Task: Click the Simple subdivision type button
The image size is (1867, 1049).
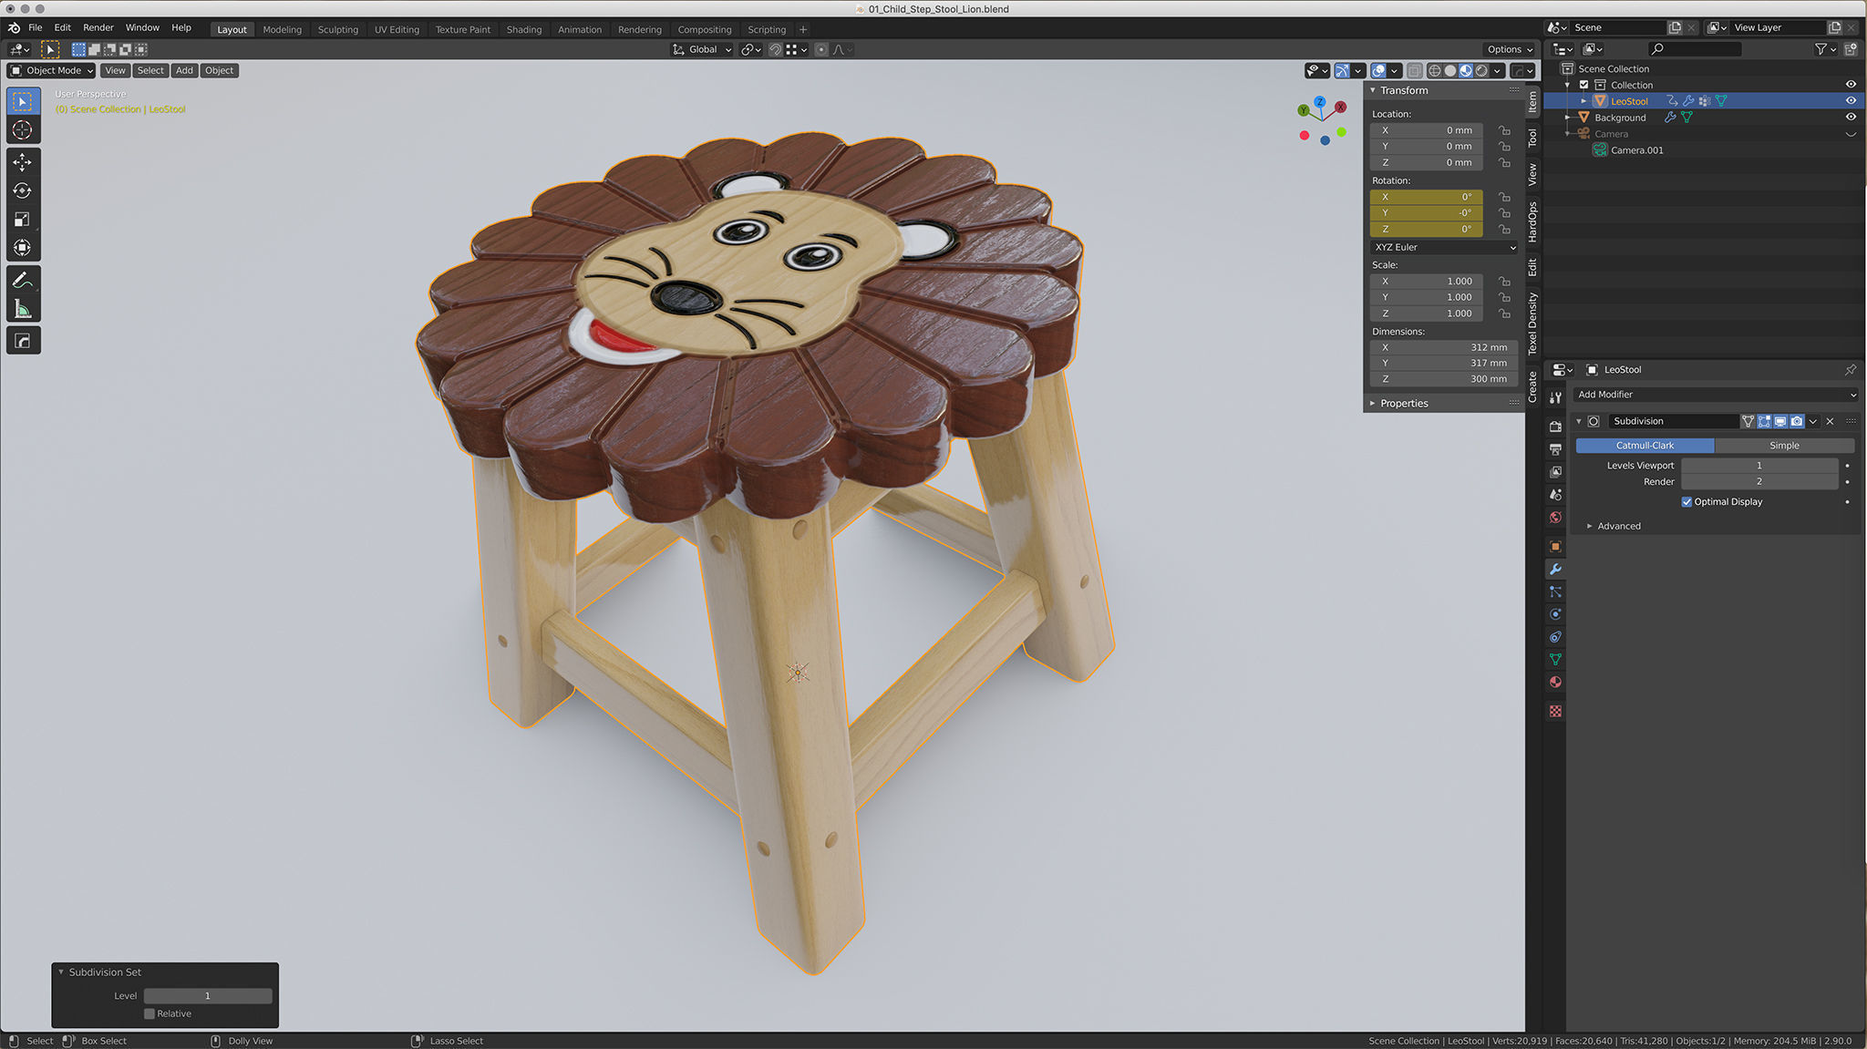Action: [1783, 446]
